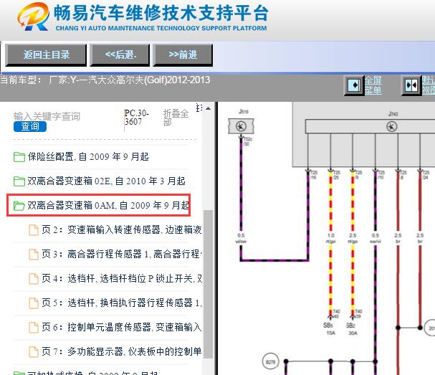Click page icon beside 页 7
Screen dimensions: 435x375
tap(34, 351)
